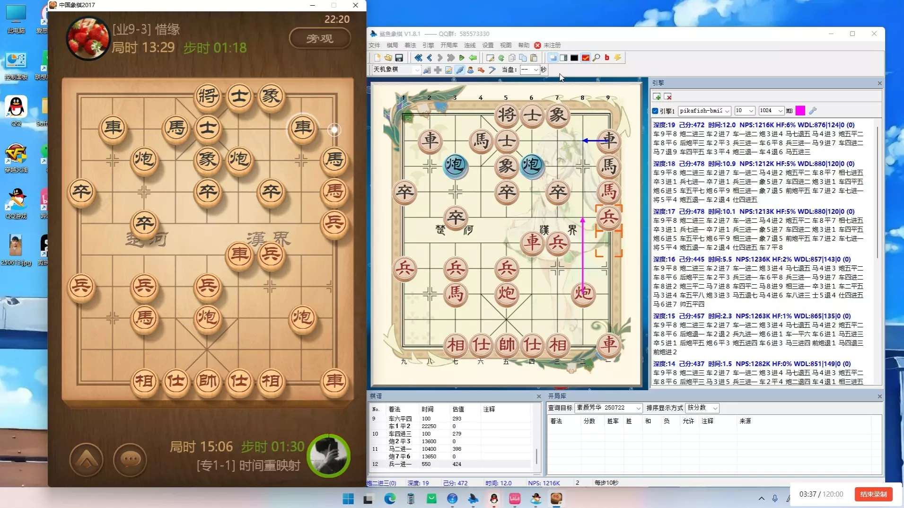This screenshot has height=508, width=904.
Task: Click the pickaxe tool icon
Action: 492,70
